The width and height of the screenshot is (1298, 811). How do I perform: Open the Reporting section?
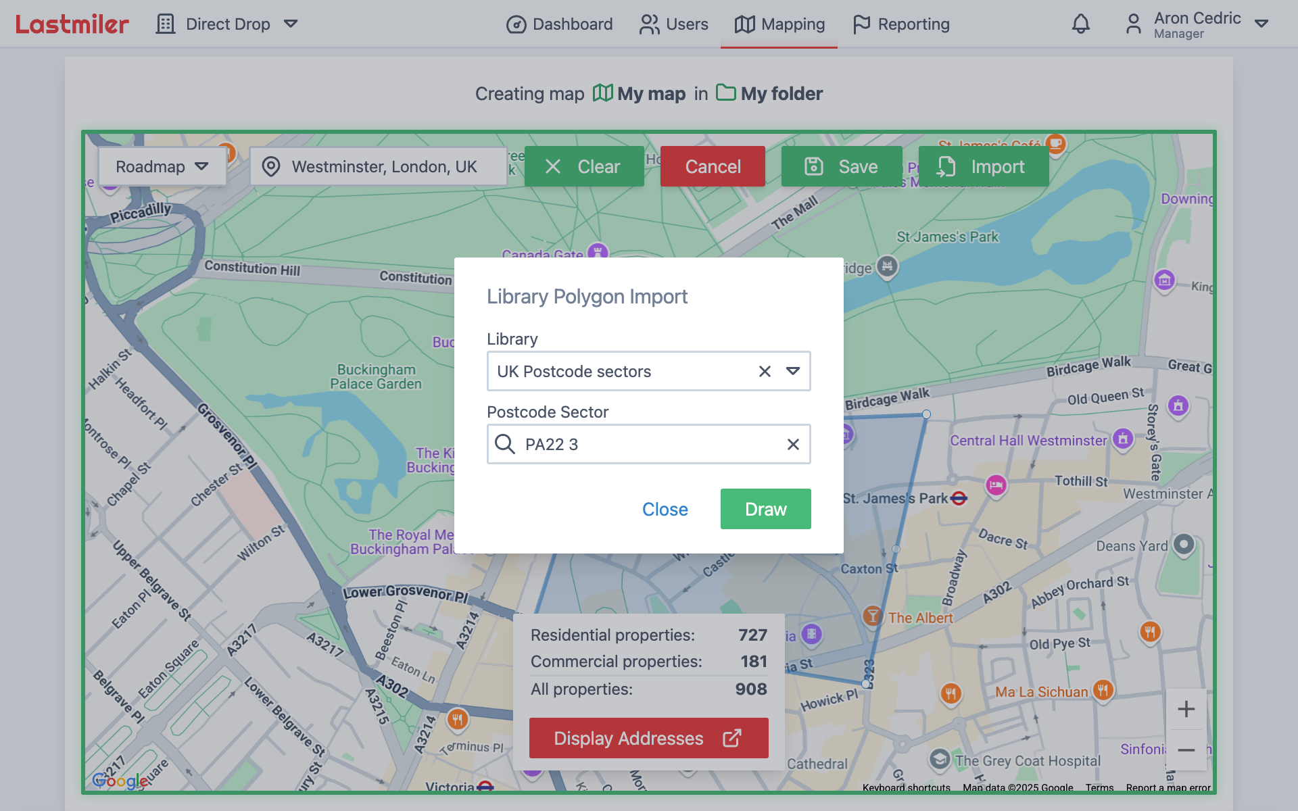coord(900,24)
